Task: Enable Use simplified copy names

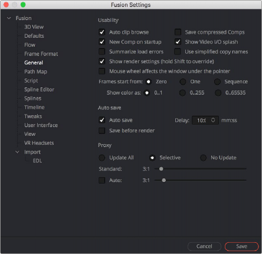Action: pyautogui.click(x=178, y=51)
